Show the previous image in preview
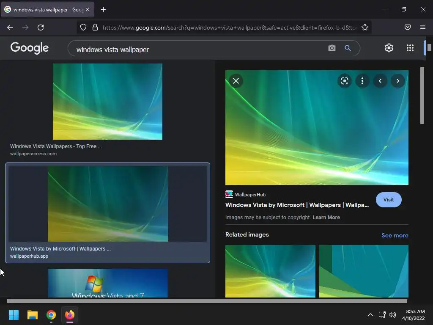This screenshot has width=433, height=325. 380,81
